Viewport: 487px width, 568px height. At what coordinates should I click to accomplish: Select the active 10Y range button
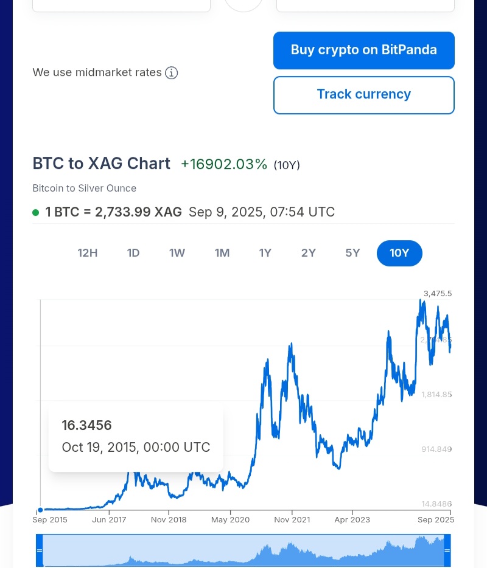pos(399,253)
